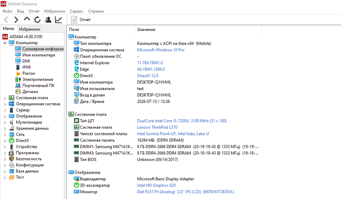Collapse the Компьютер tree node
The image size is (341, 199).
(5, 43)
